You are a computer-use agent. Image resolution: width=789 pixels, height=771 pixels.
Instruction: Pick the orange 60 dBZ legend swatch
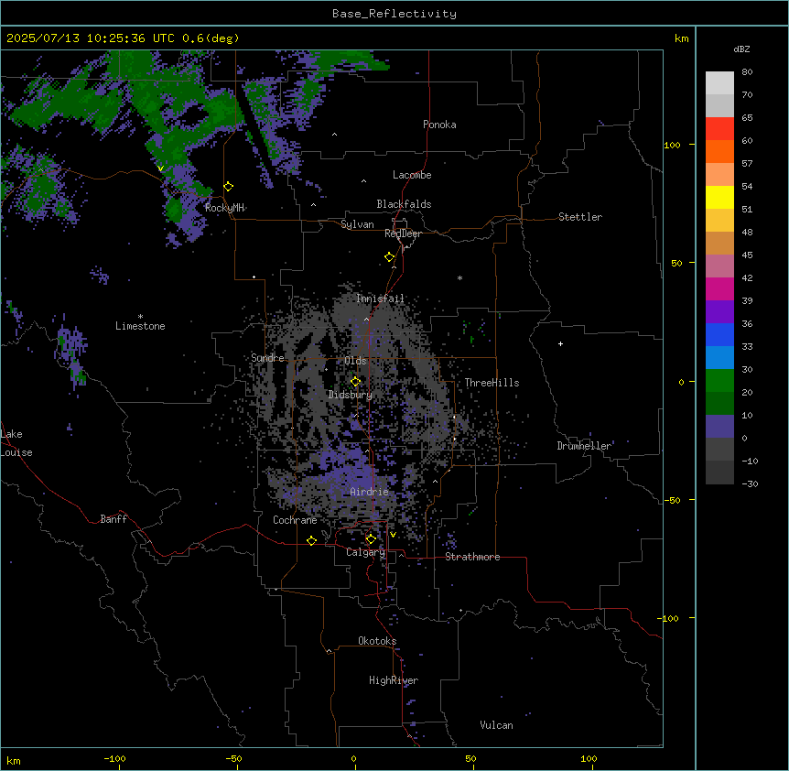pyautogui.click(x=719, y=151)
